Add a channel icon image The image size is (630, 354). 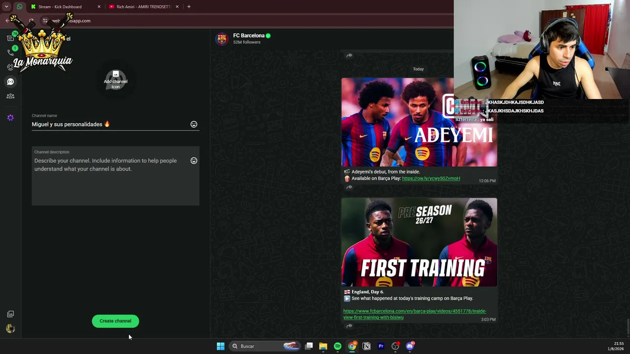[116, 80]
